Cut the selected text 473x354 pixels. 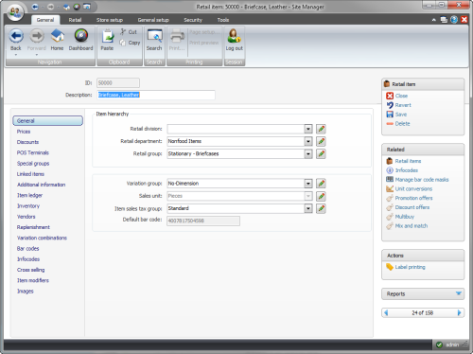(x=129, y=32)
